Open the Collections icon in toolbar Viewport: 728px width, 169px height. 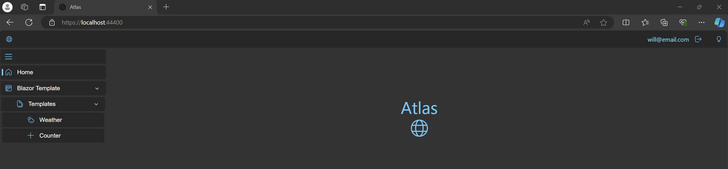click(x=664, y=23)
